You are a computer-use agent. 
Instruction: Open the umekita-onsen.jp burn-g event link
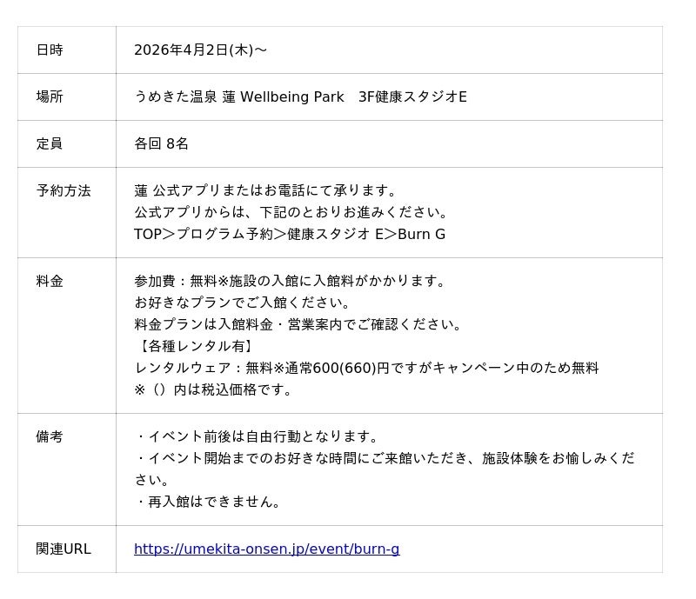pyautogui.click(x=266, y=549)
